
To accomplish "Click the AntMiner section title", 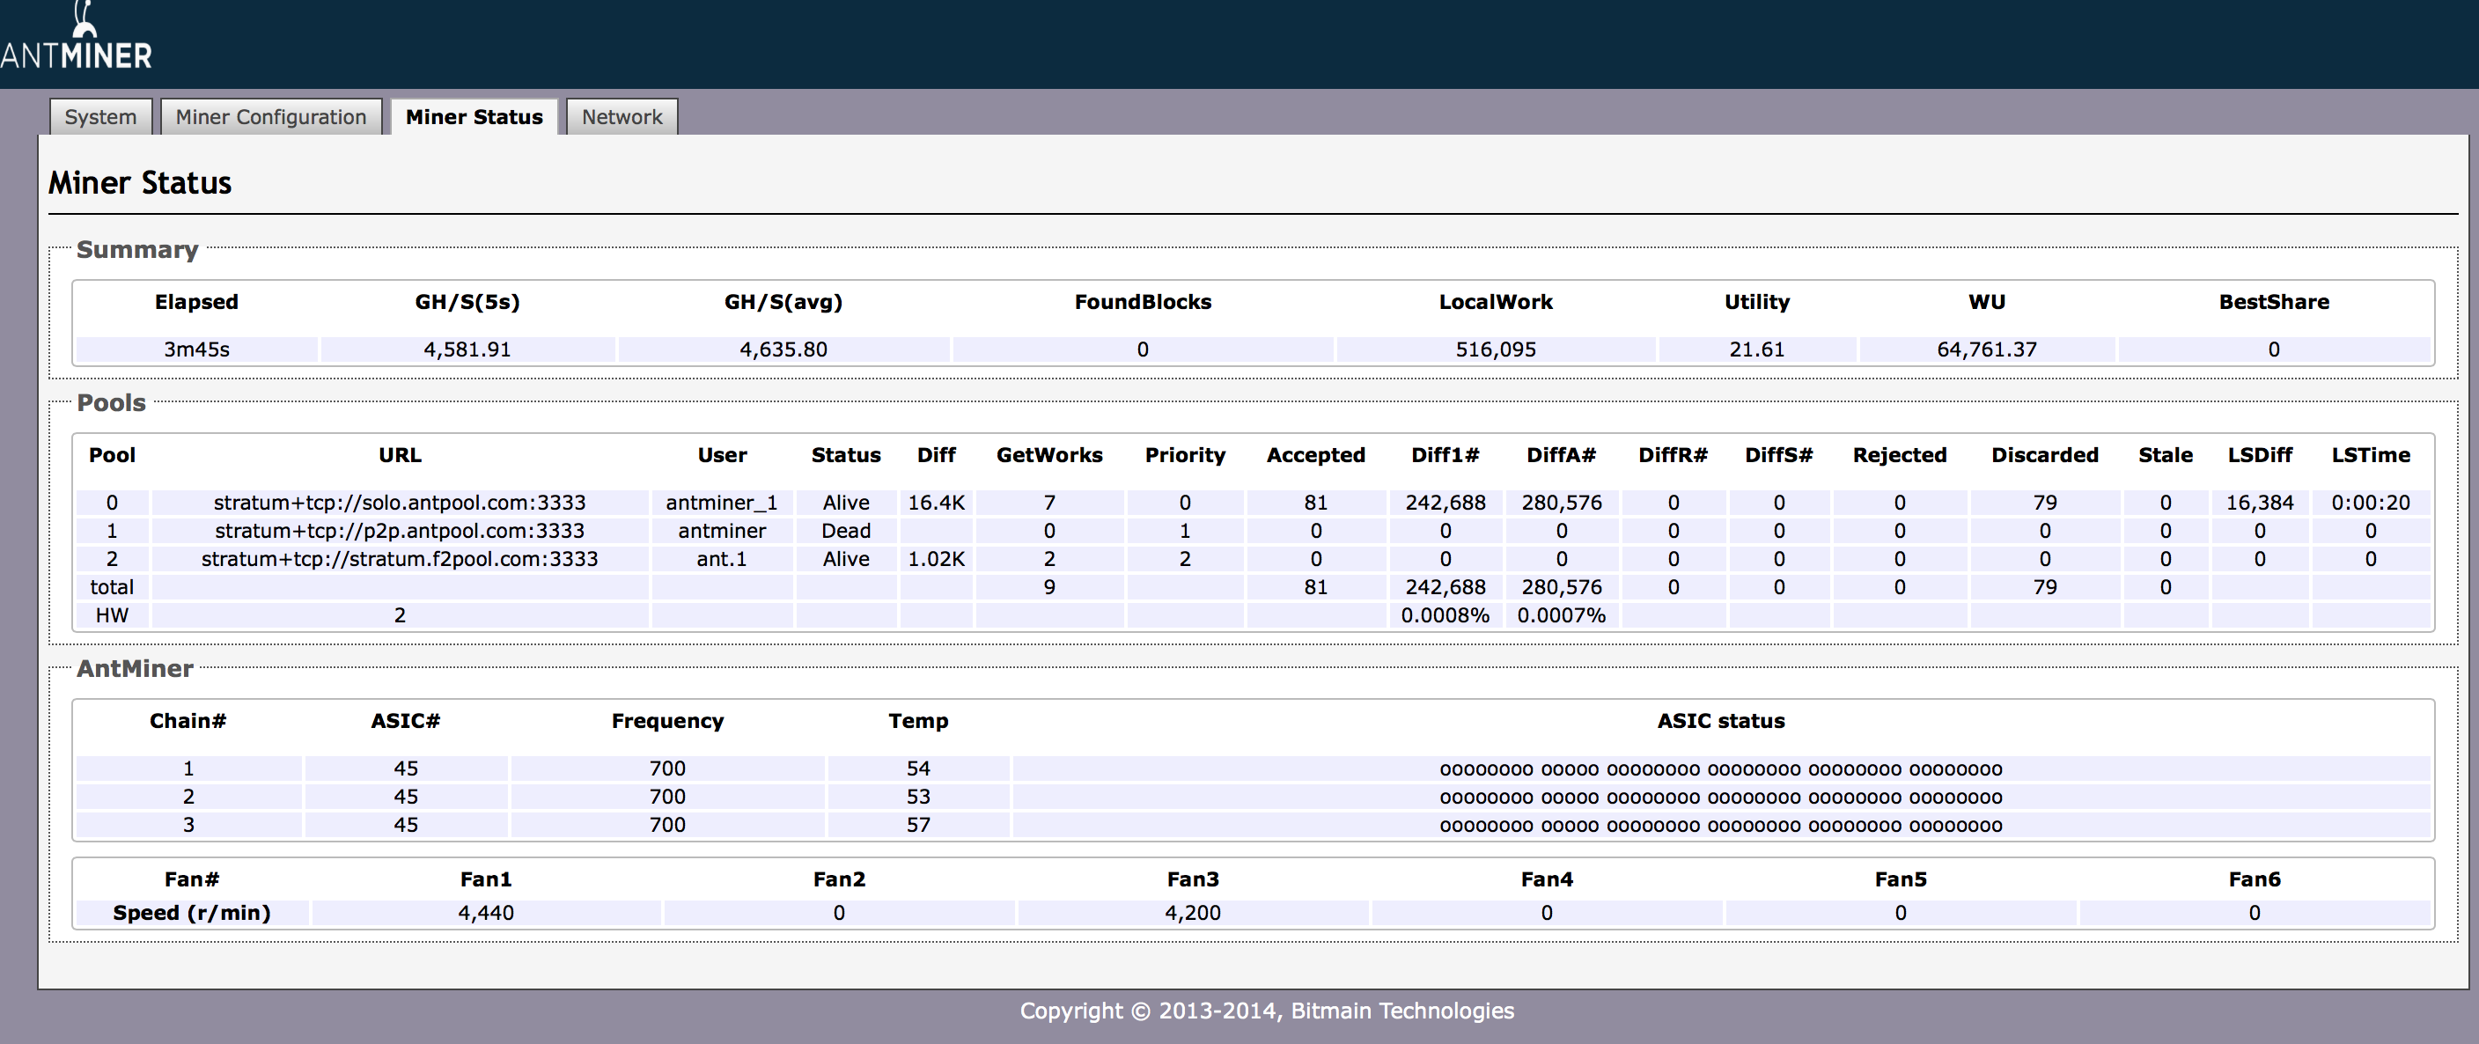I will 135,668.
